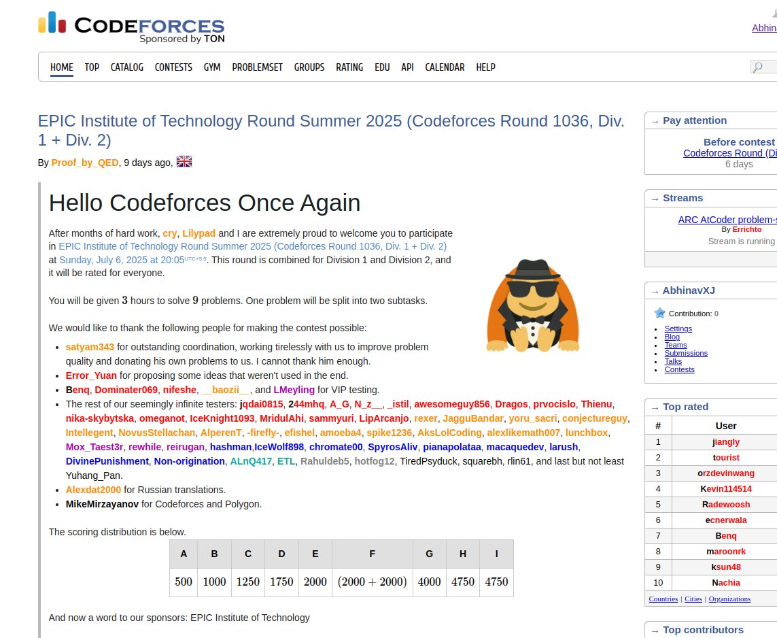The image size is (777, 638).
Task: Open the EPIC Institute round blog title
Action: click(331, 131)
